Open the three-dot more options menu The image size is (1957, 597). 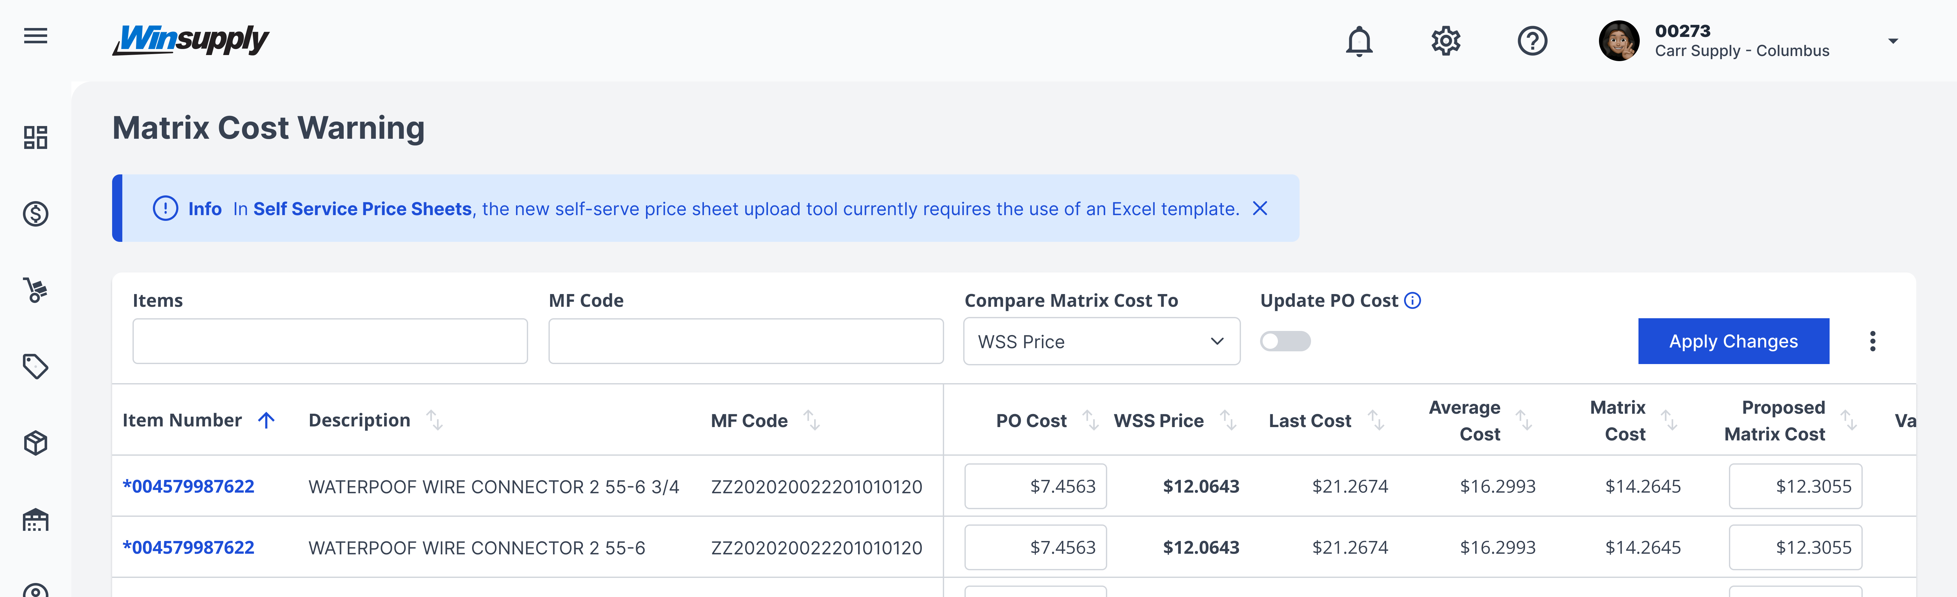coord(1872,341)
